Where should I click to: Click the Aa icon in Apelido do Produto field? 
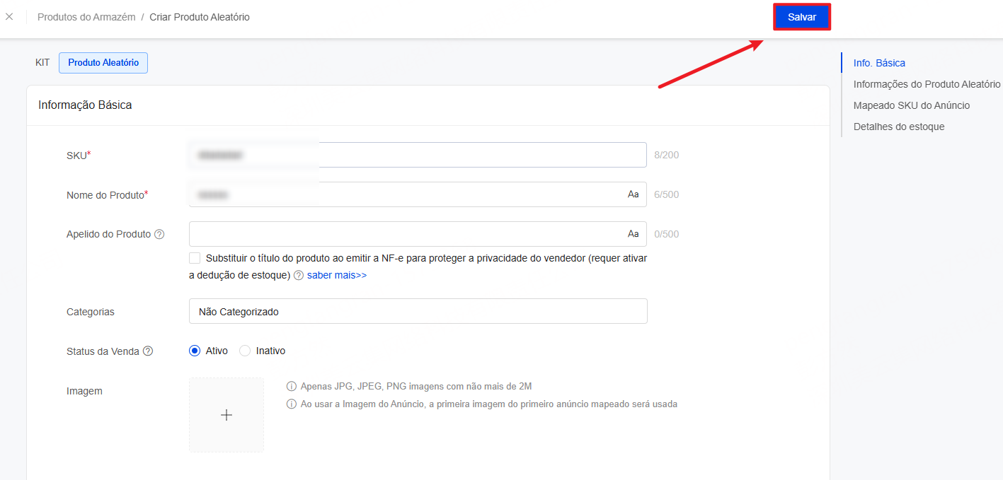[x=633, y=234]
